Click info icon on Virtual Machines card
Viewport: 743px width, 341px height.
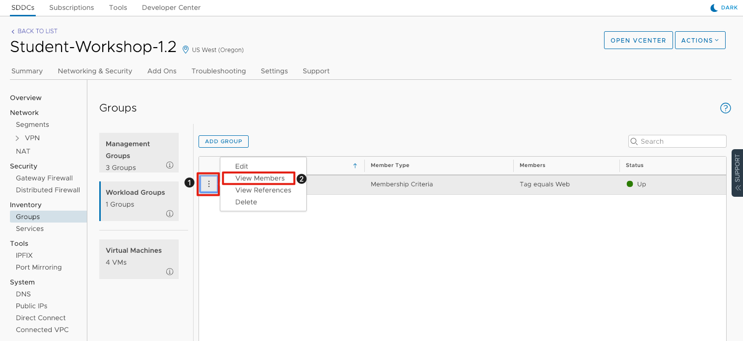click(x=170, y=272)
